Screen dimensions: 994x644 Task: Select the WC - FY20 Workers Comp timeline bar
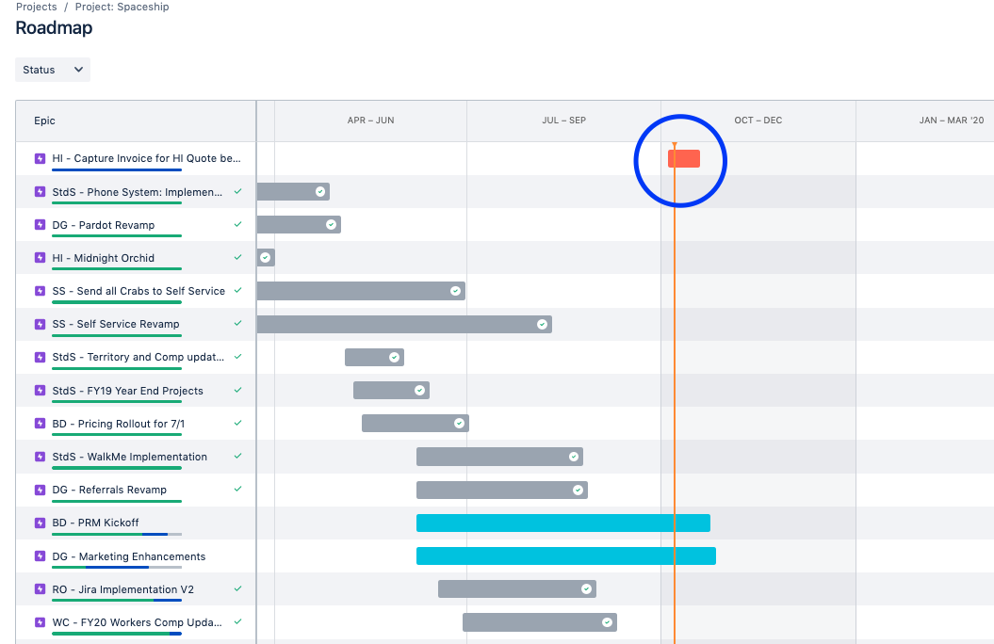coord(540,622)
